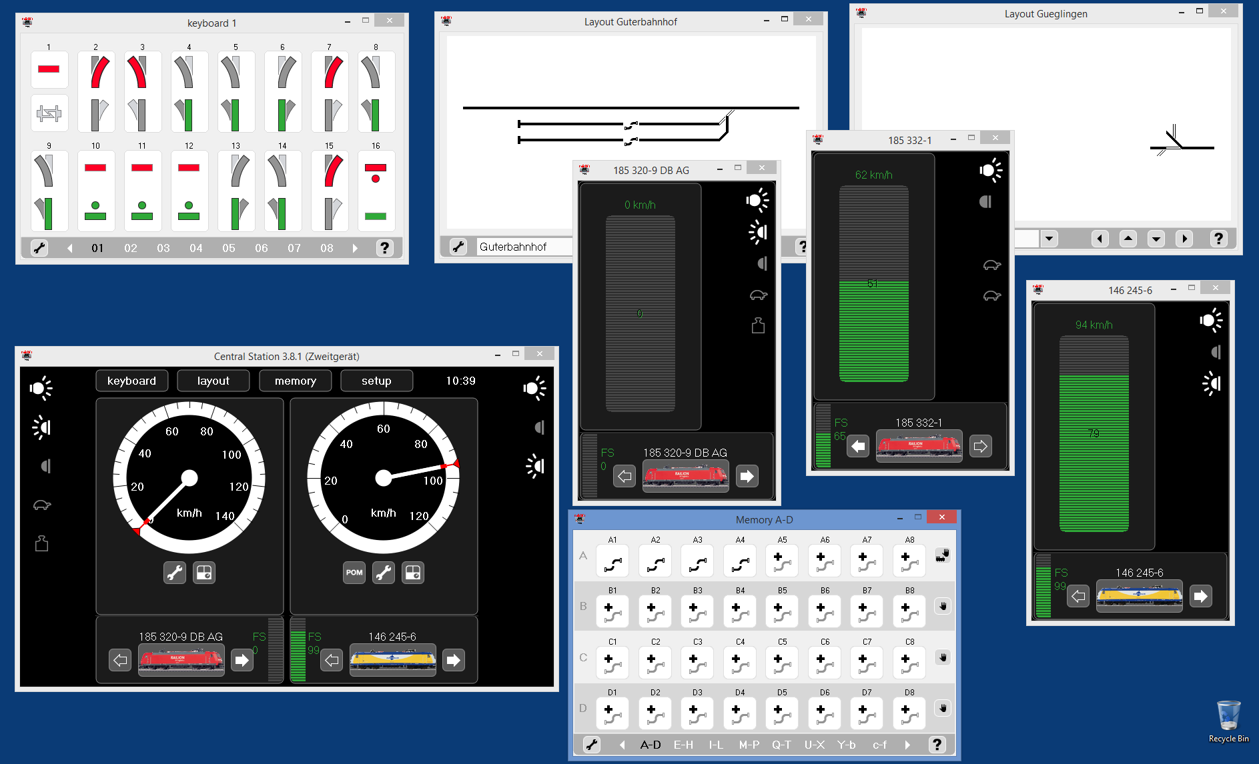The image size is (1259, 764).
Task: Open memory from Central Station top bar
Action: pyautogui.click(x=296, y=381)
